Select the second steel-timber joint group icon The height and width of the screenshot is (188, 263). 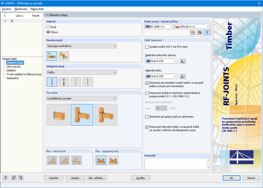point(64,56)
